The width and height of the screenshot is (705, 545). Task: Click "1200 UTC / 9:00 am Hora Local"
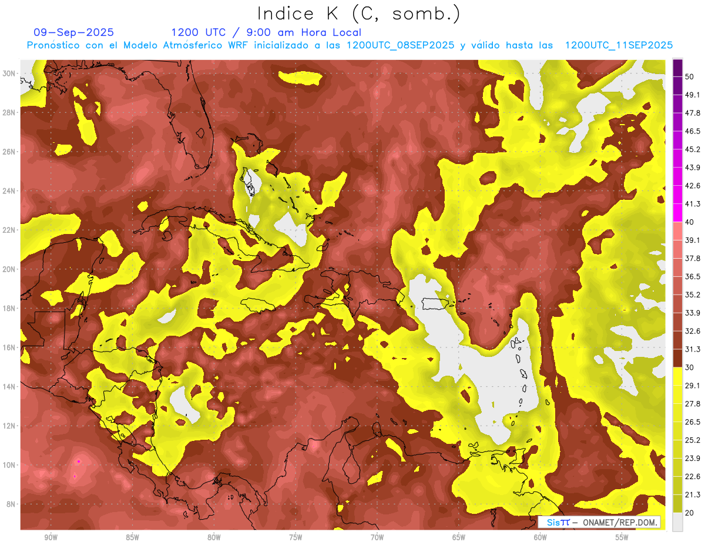(x=266, y=32)
